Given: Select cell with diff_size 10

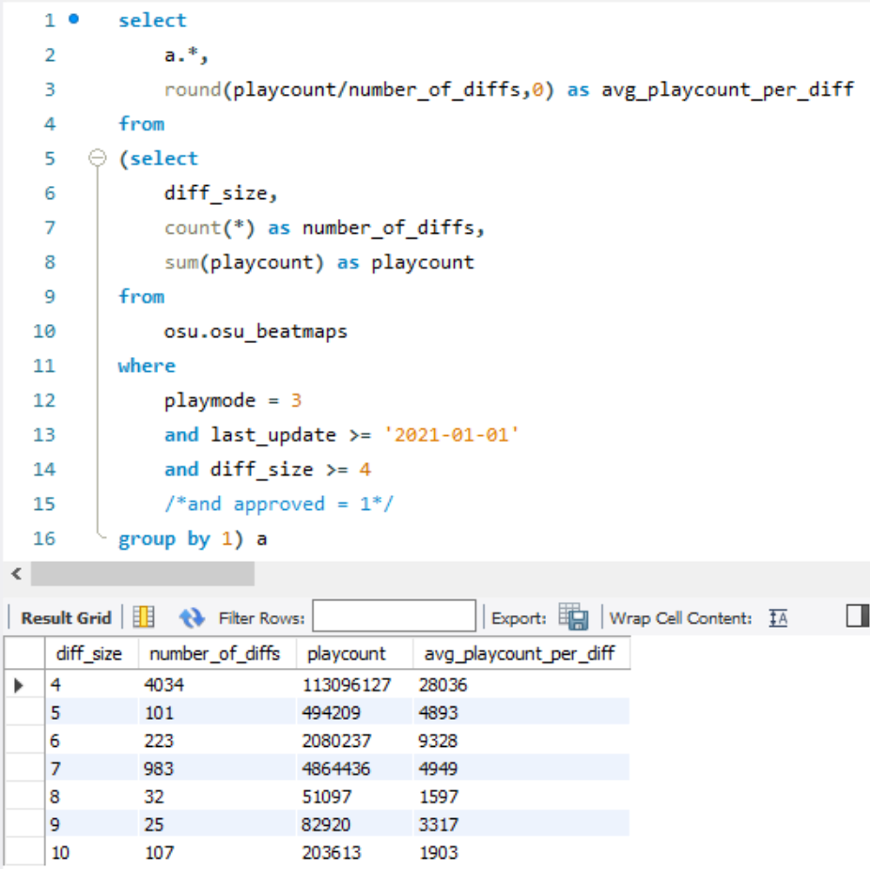Looking at the screenshot, I should point(91,852).
